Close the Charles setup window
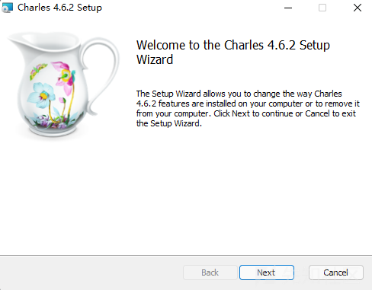Image resolution: width=372 pixels, height=290 pixels. click(358, 8)
